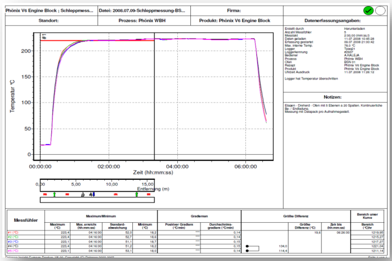Select the left green up arrow marker
392x261 pixels.
[54, 194]
